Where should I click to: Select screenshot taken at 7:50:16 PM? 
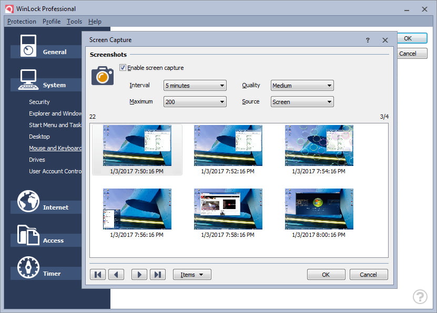137,145
